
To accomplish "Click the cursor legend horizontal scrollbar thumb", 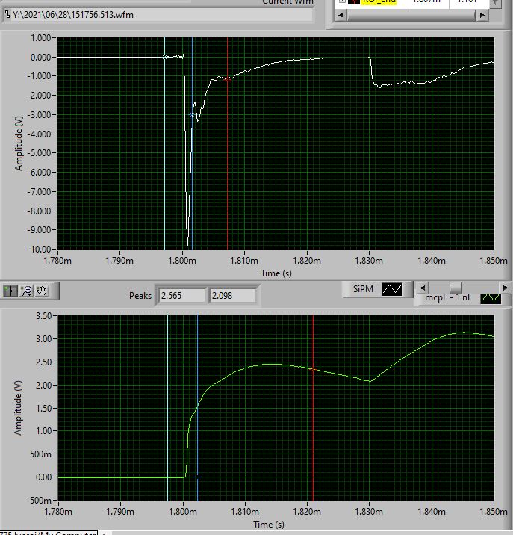I will 411,15.
